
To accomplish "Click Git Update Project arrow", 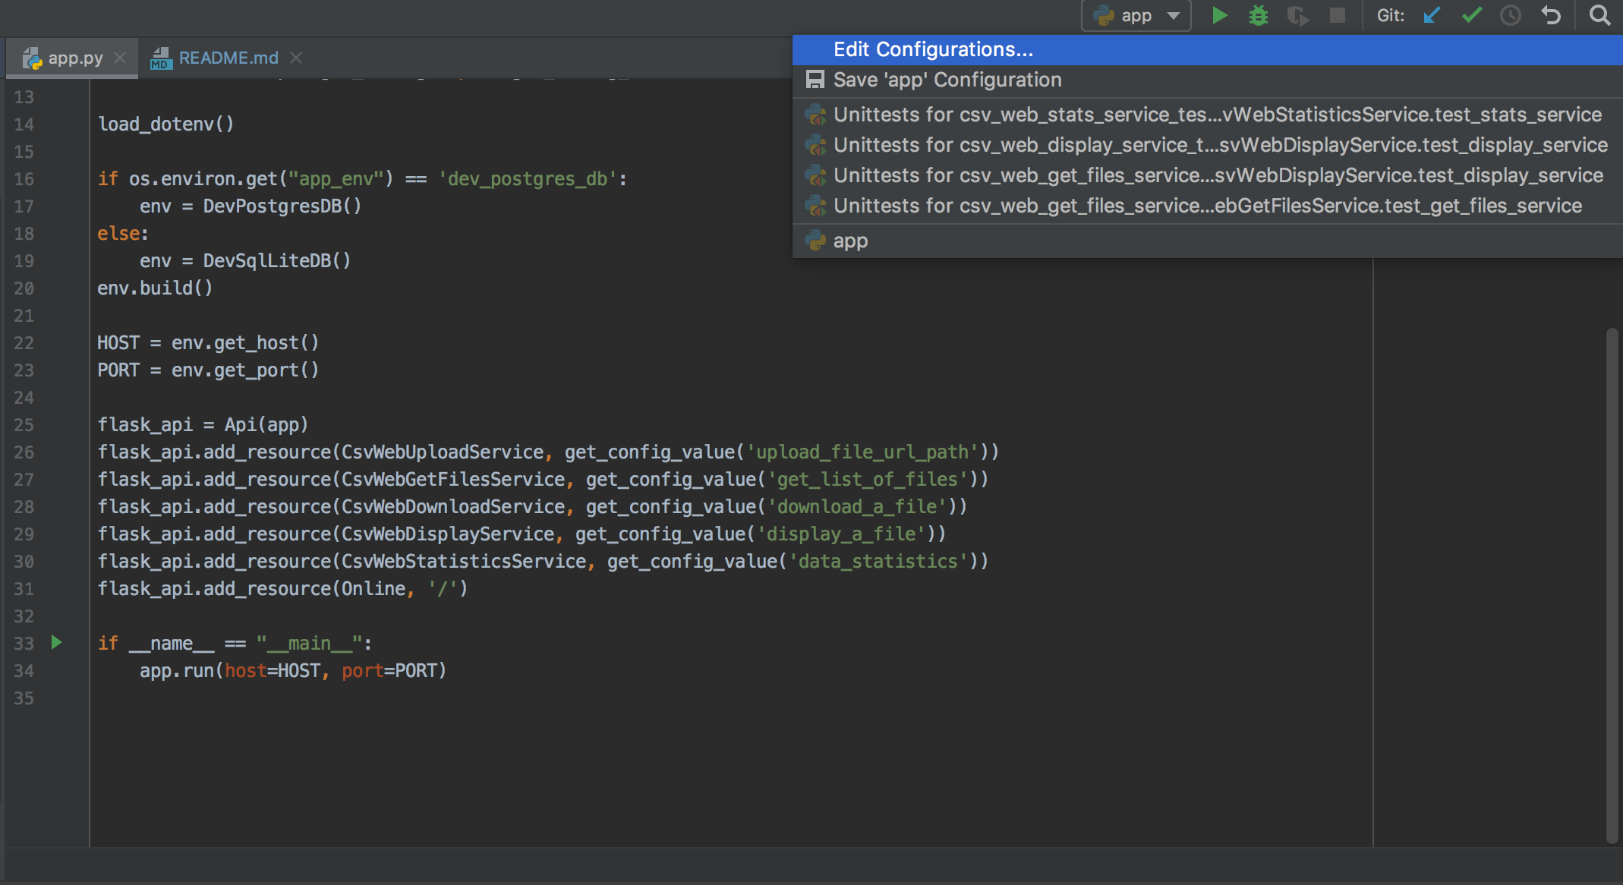I will coord(1432,15).
